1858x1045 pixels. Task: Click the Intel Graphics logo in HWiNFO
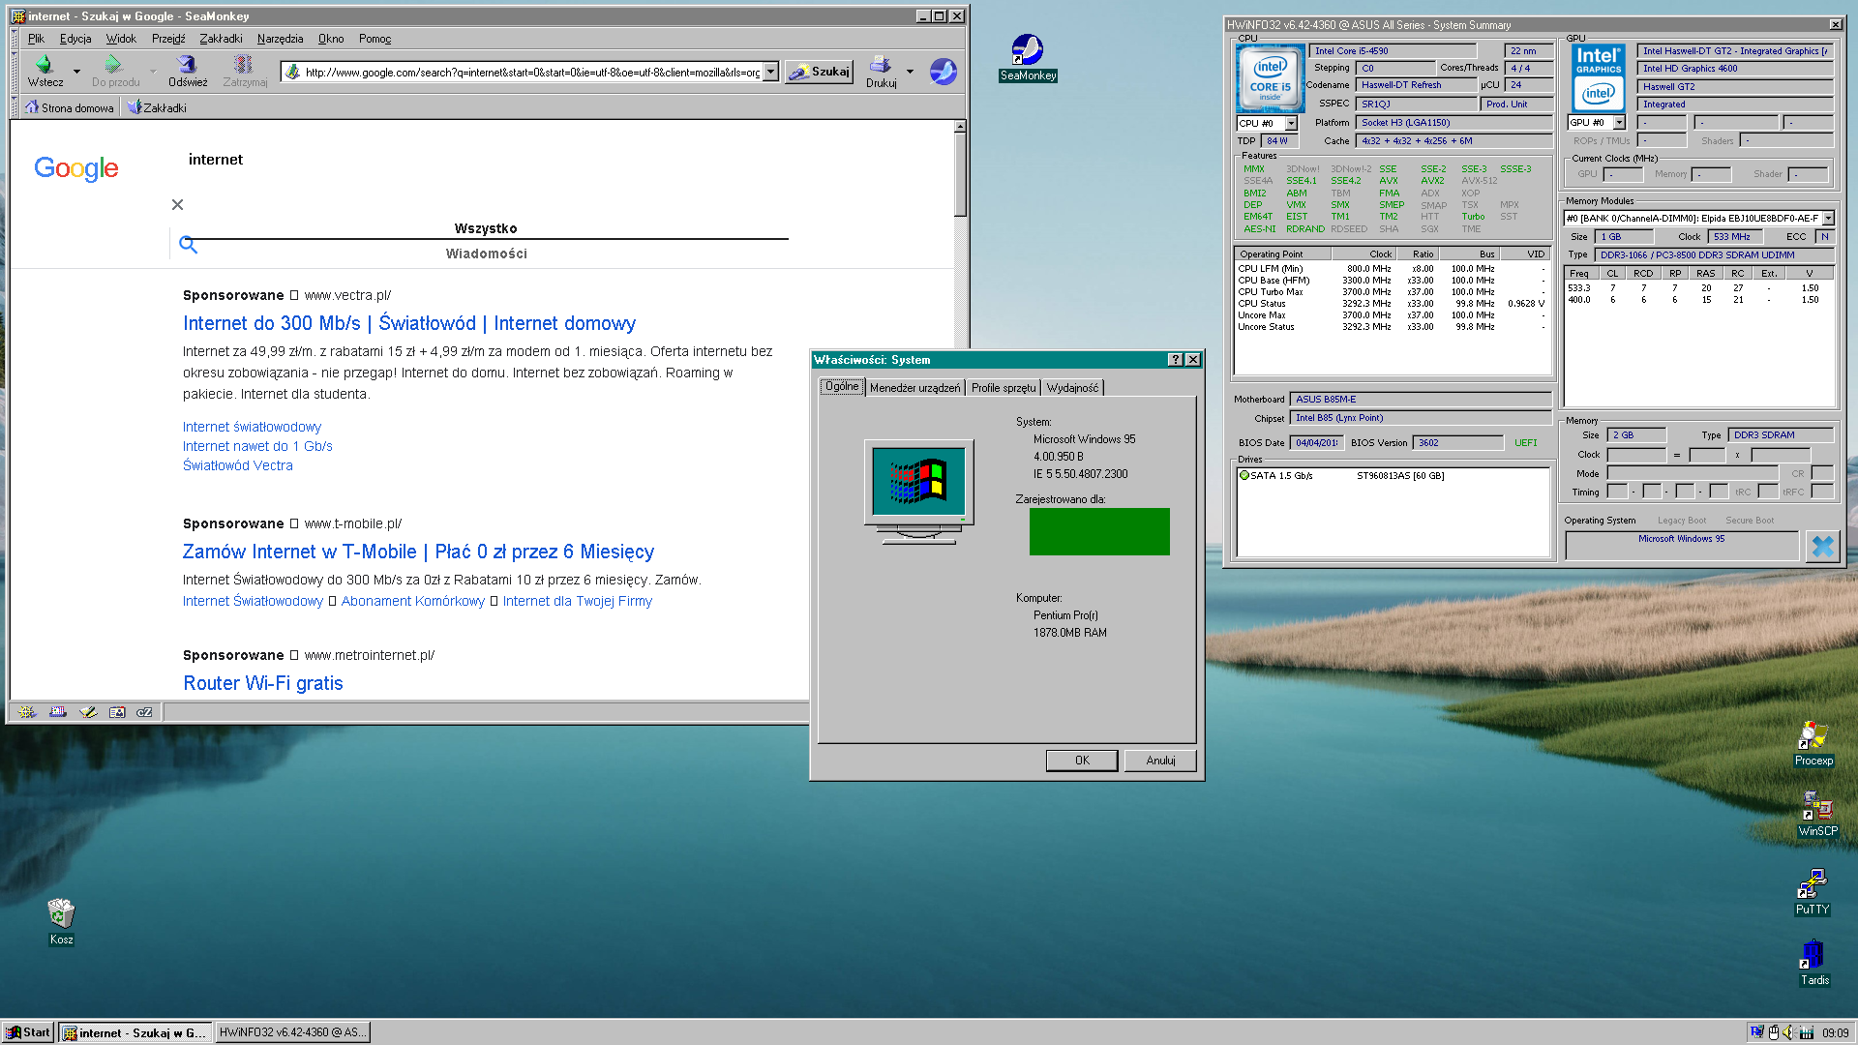click(1598, 78)
